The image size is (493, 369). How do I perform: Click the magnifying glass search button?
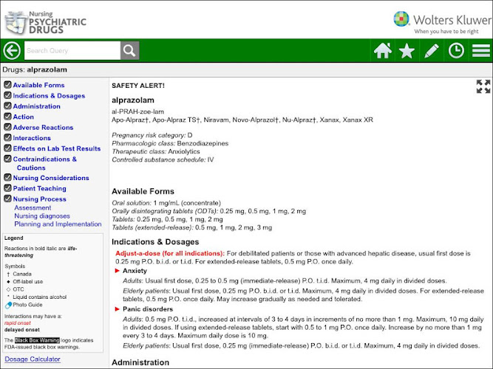129,51
